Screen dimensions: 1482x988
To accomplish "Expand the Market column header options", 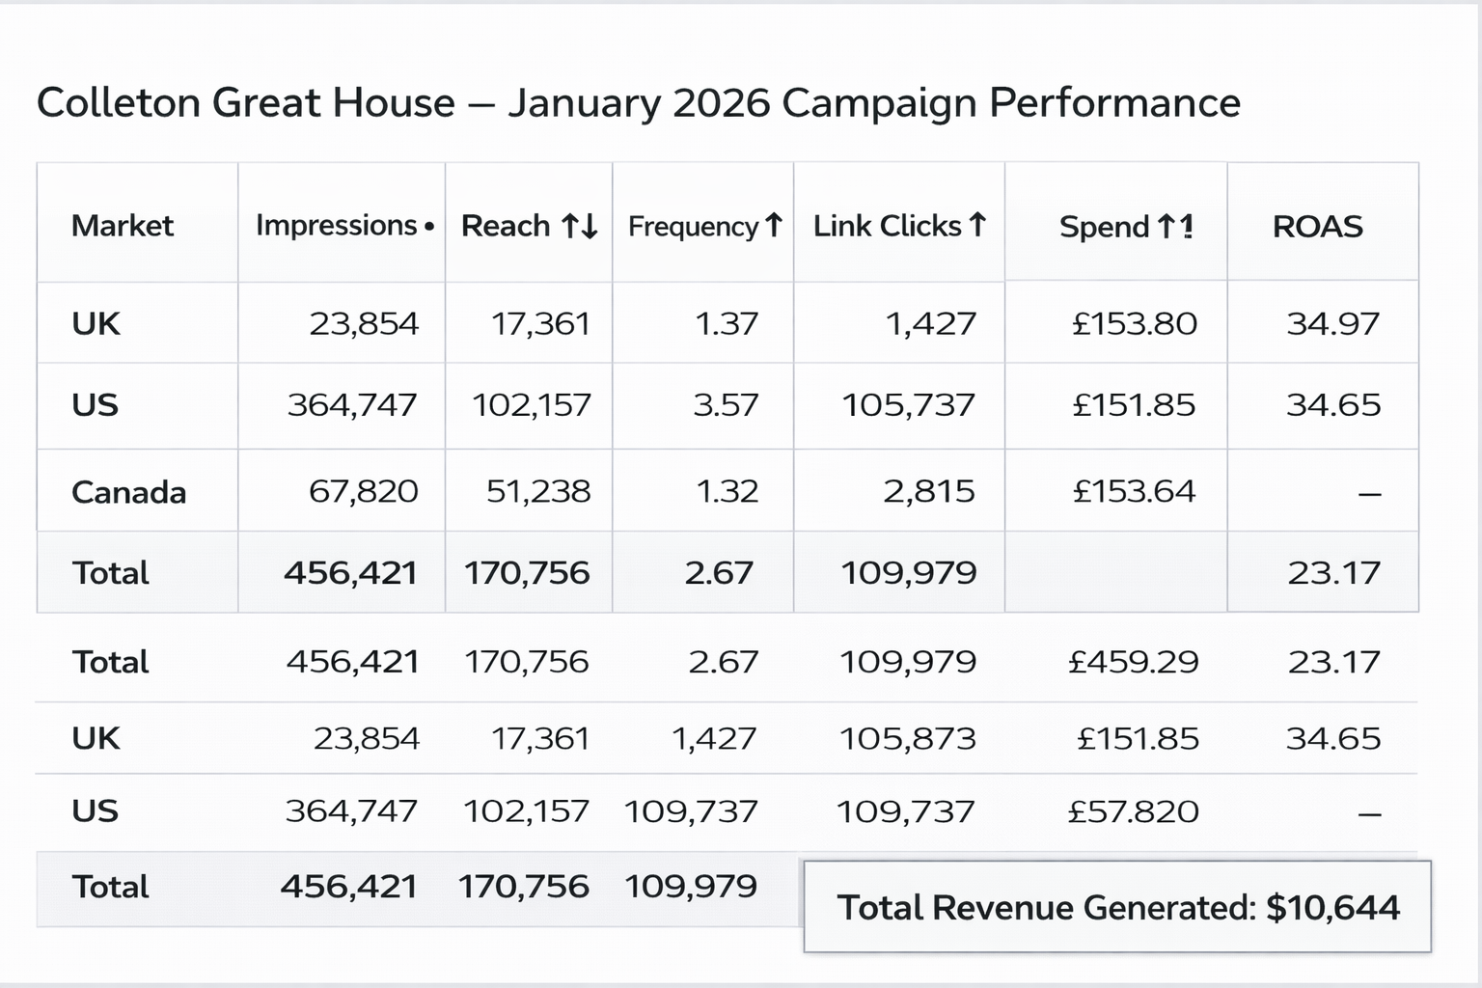I will coord(123,226).
